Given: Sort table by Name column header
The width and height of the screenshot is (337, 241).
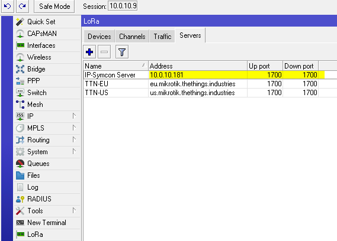Looking at the screenshot, I should pos(115,66).
